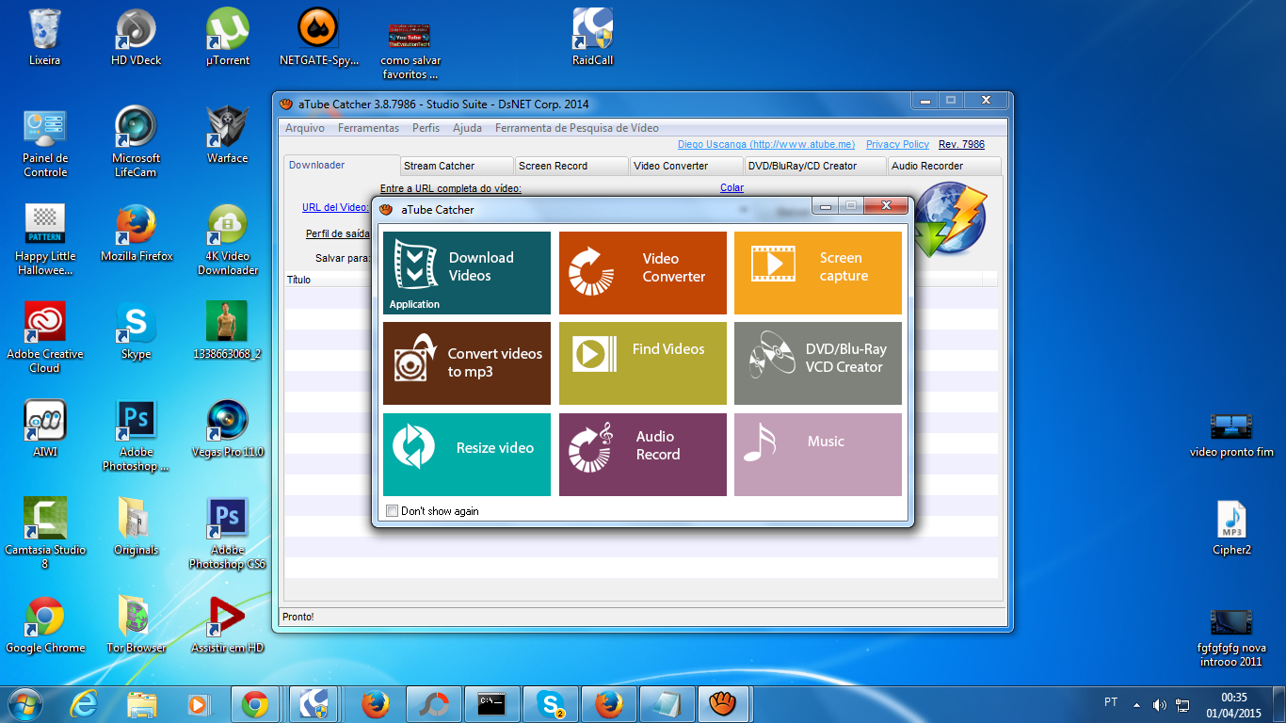Image resolution: width=1286 pixels, height=723 pixels.
Task: Switch to the Stream Catcher tab
Action: point(457,166)
